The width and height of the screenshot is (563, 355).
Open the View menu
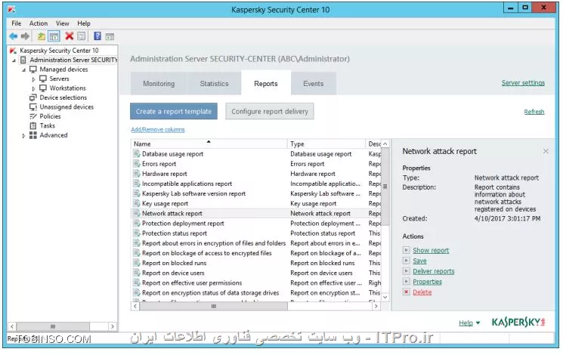(x=63, y=23)
